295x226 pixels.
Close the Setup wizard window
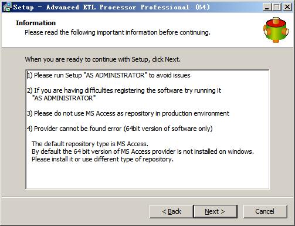tap(287, 7)
